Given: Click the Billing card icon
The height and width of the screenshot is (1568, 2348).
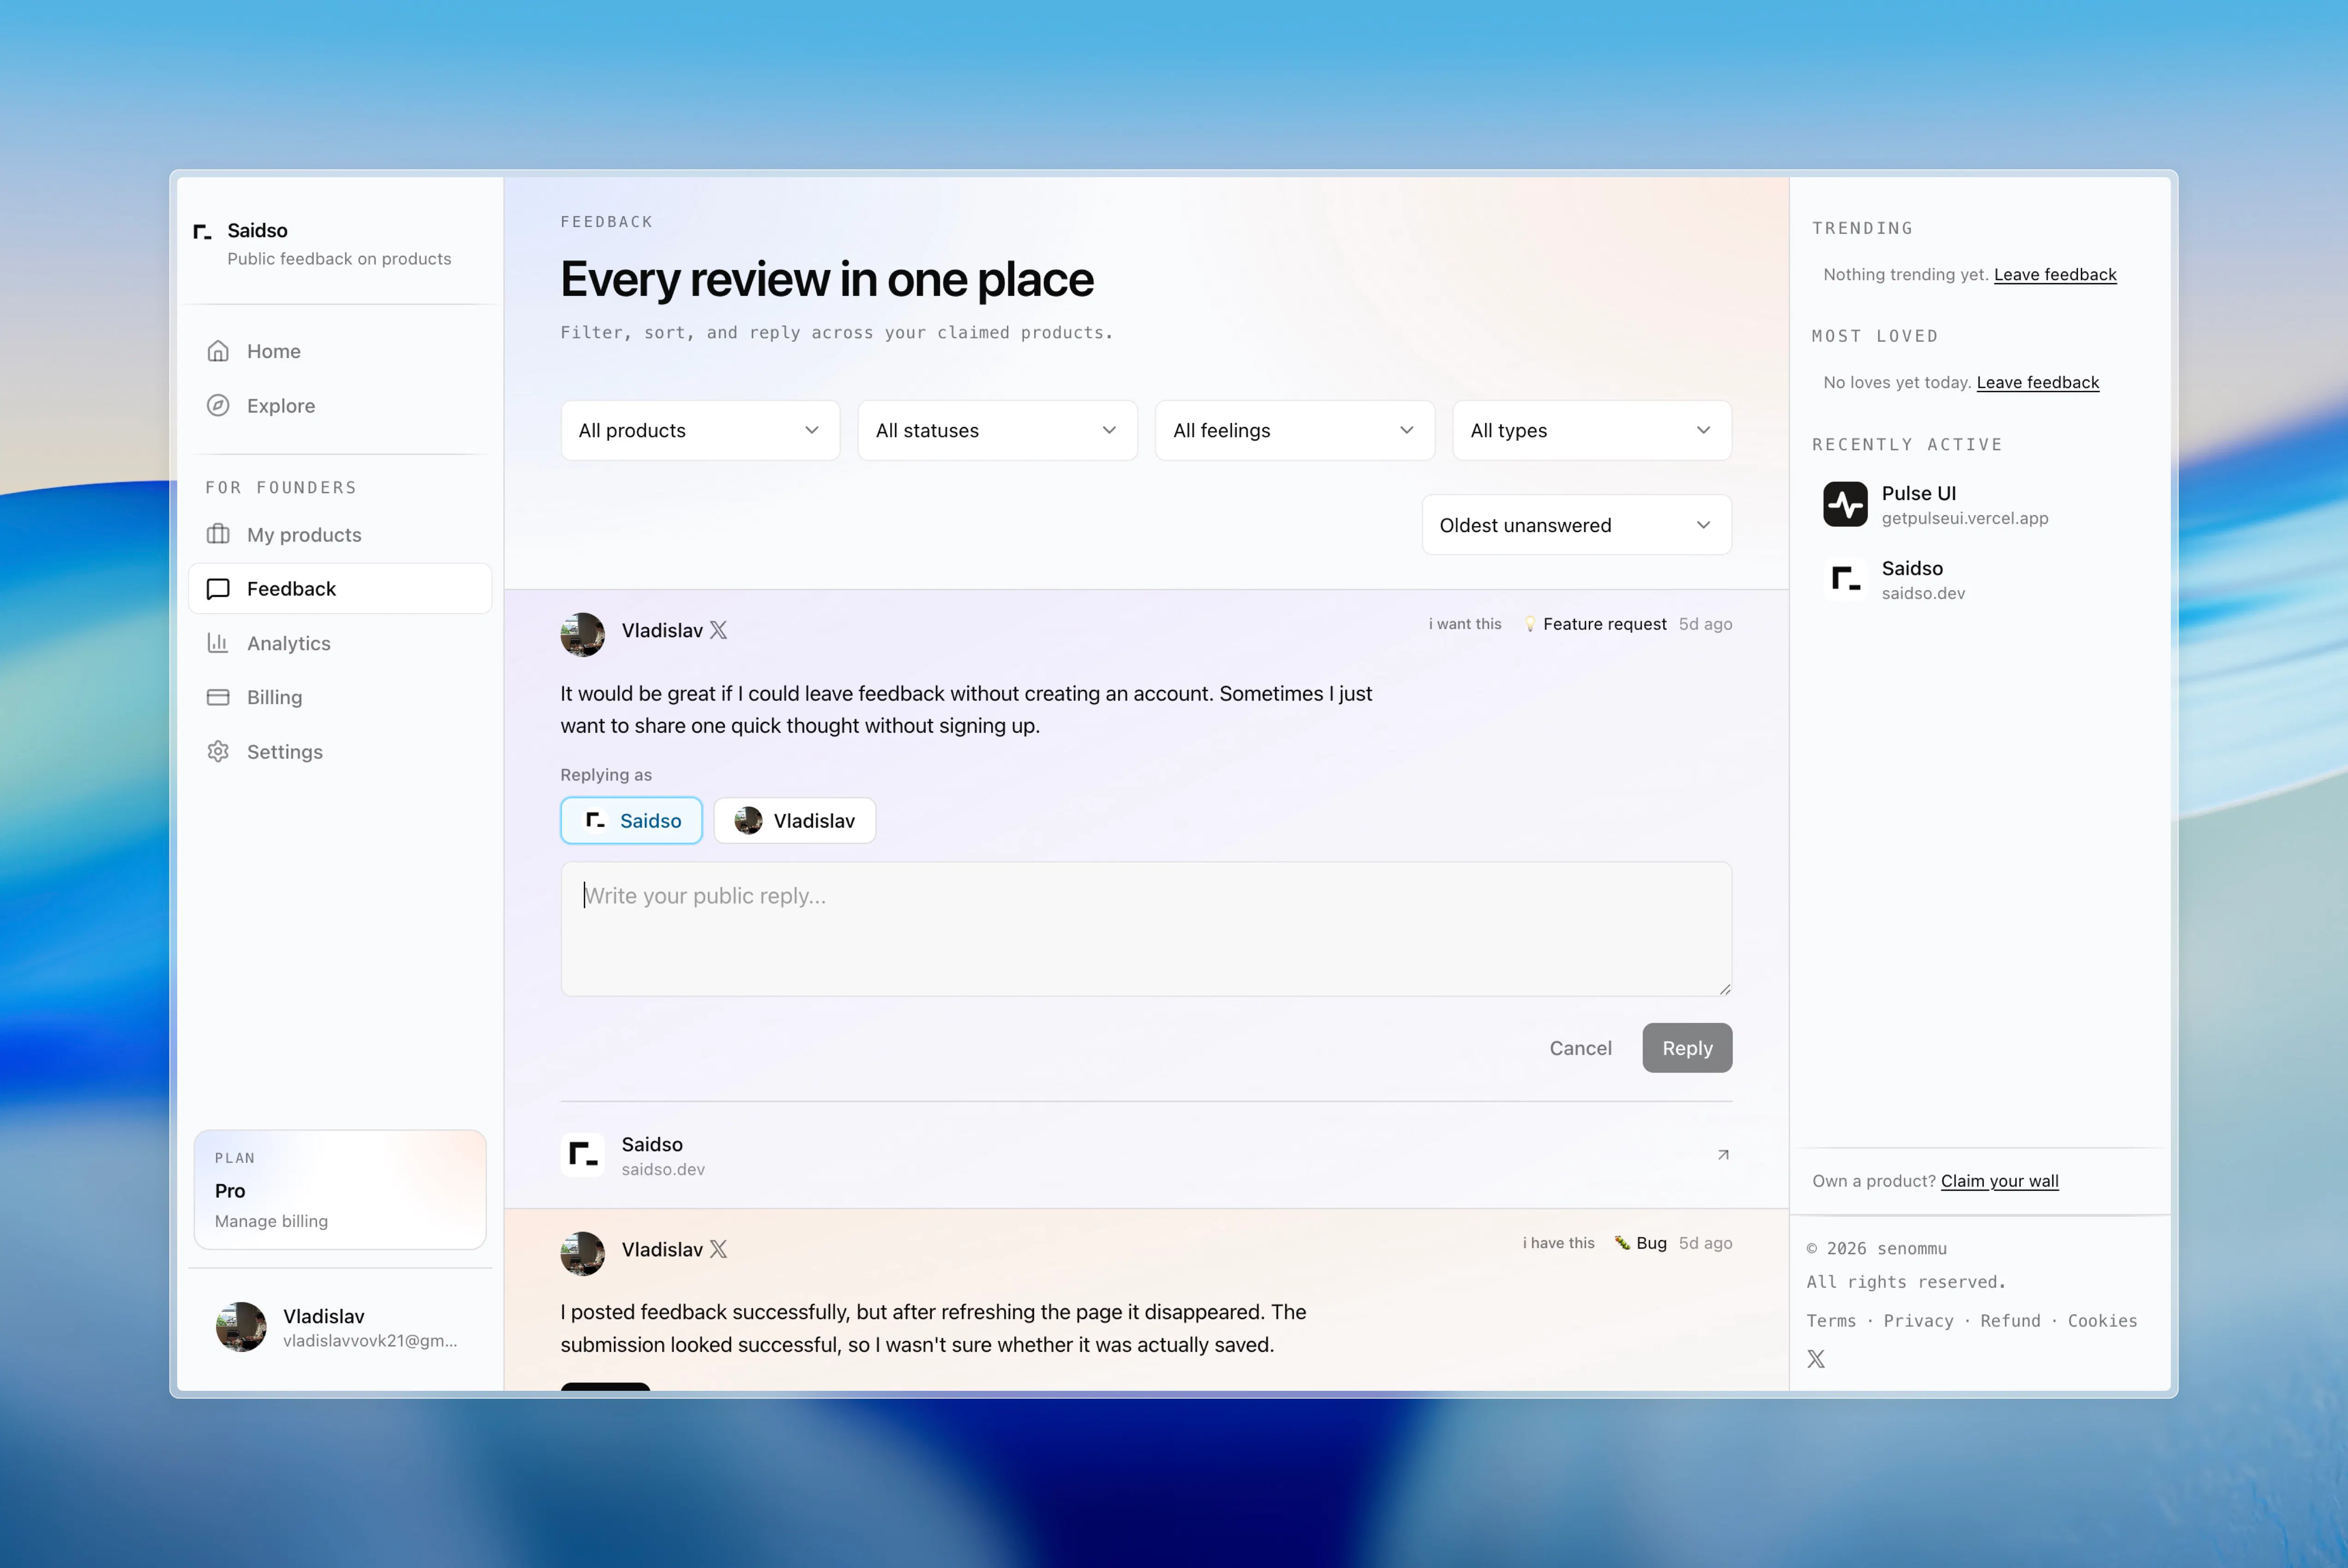Looking at the screenshot, I should [218, 697].
